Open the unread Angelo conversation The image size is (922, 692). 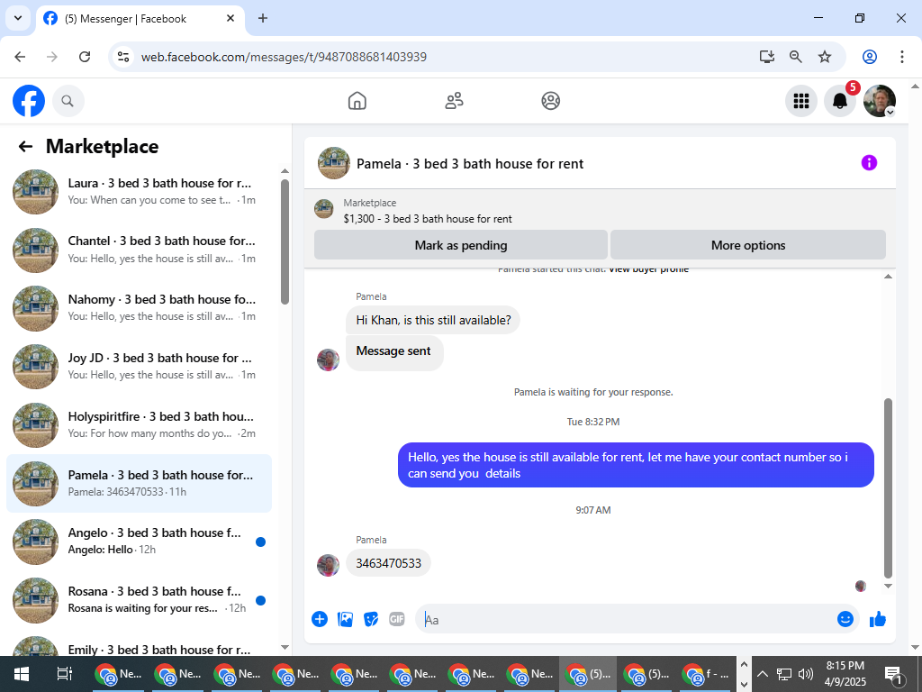[140, 542]
